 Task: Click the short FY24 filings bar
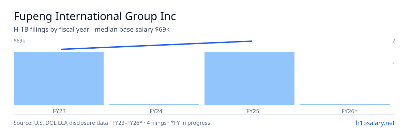click(x=154, y=104)
